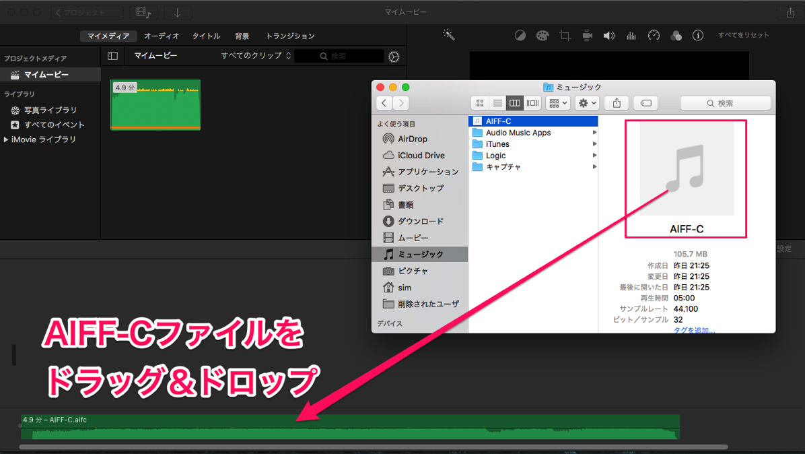The width and height of the screenshot is (805, 454).
Task: Open the color correction palette tool
Action: (542, 36)
